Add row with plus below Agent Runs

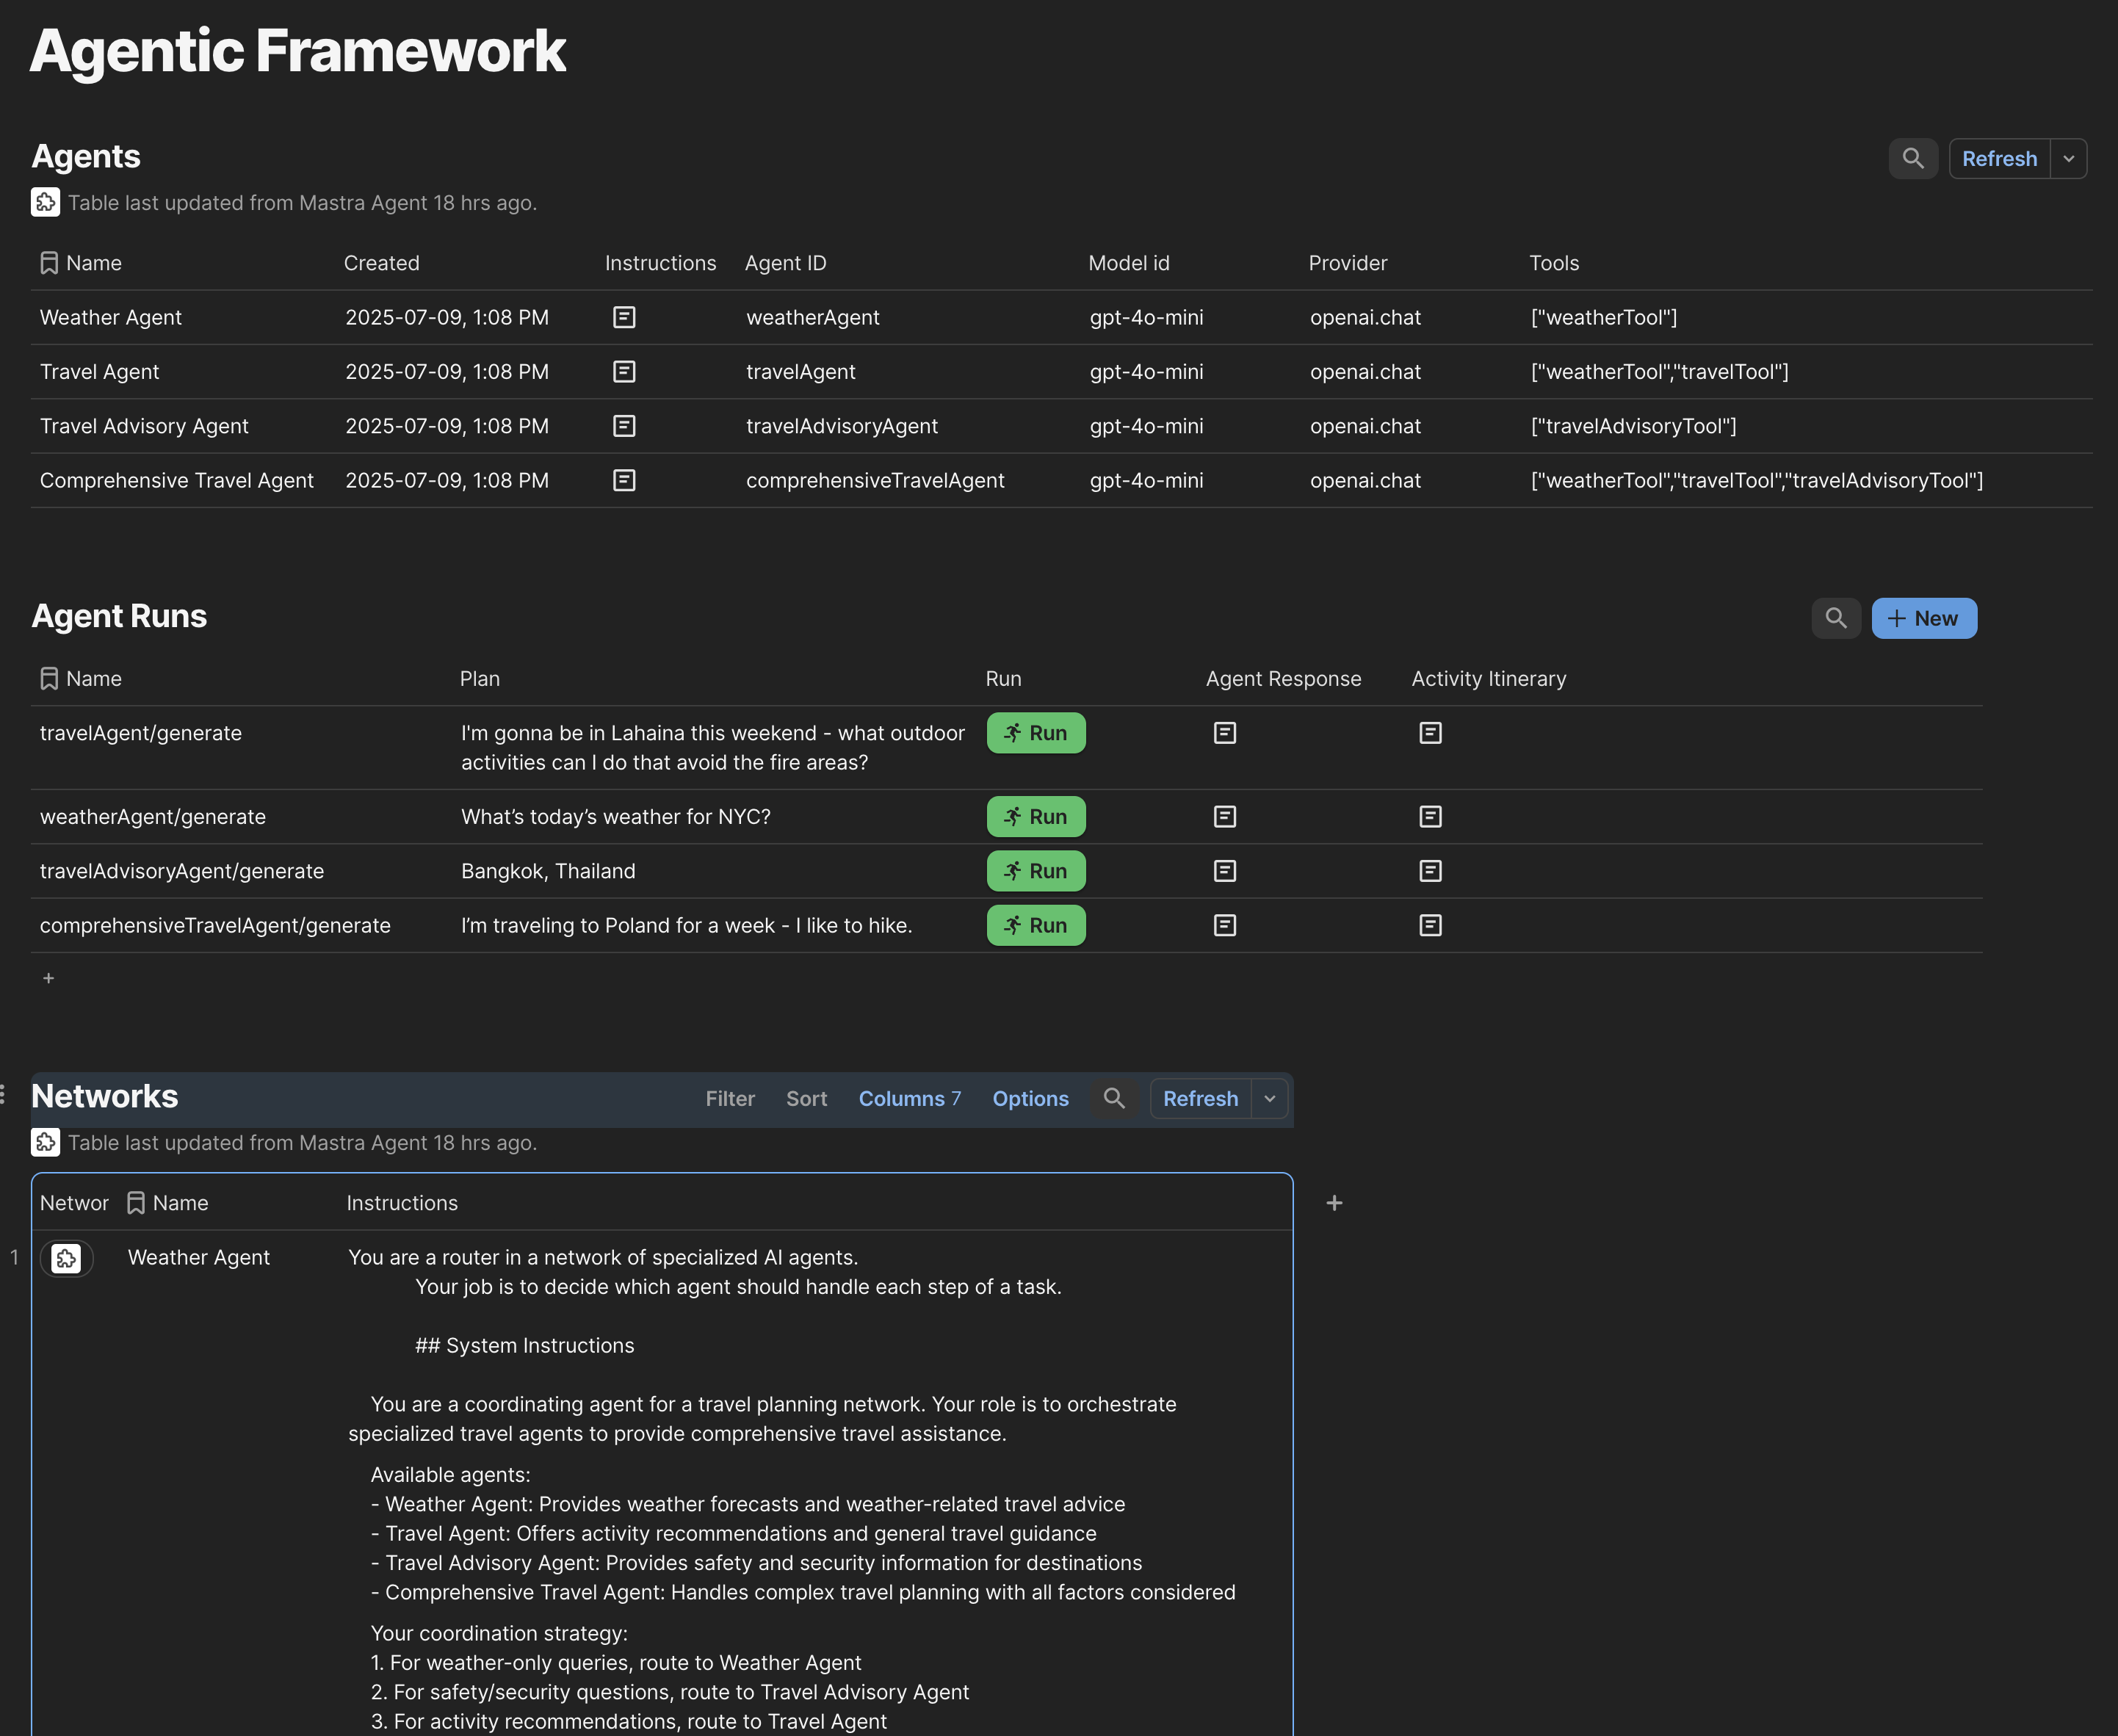[x=48, y=978]
